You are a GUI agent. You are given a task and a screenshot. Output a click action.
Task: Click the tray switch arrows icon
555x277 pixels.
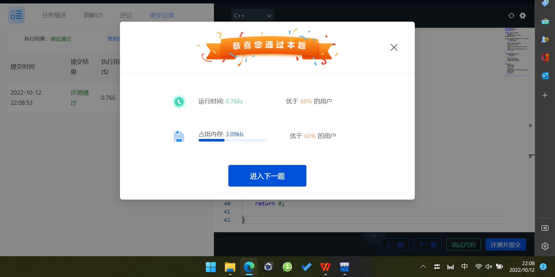(437, 267)
